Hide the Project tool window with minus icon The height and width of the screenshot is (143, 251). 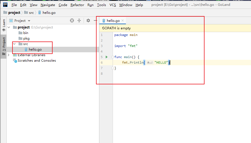click(x=95, y=20)
